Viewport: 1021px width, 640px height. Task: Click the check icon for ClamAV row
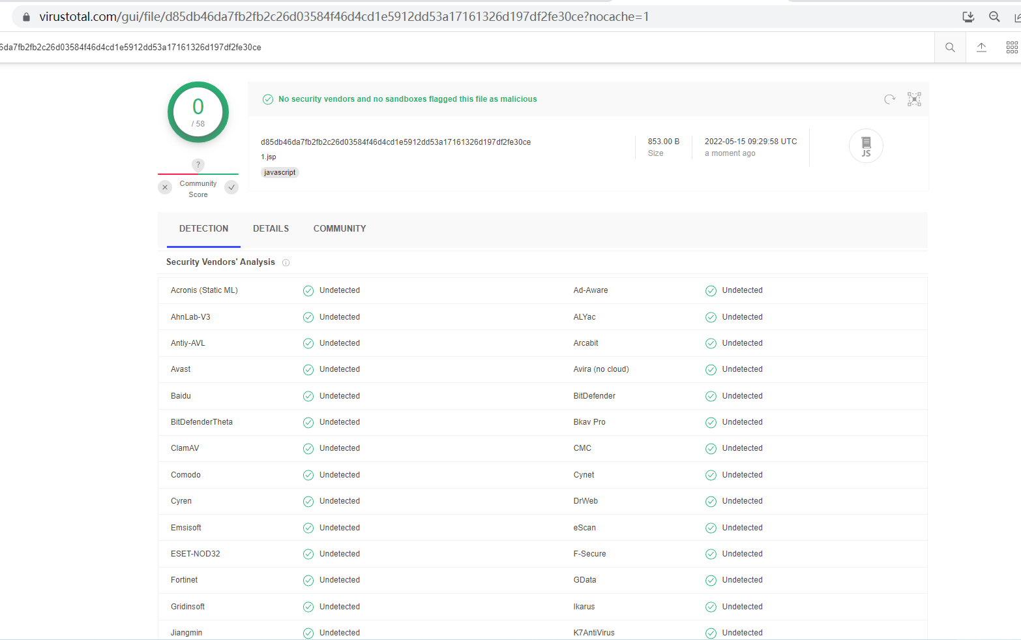pyautogui.click(x=308, y=449)
